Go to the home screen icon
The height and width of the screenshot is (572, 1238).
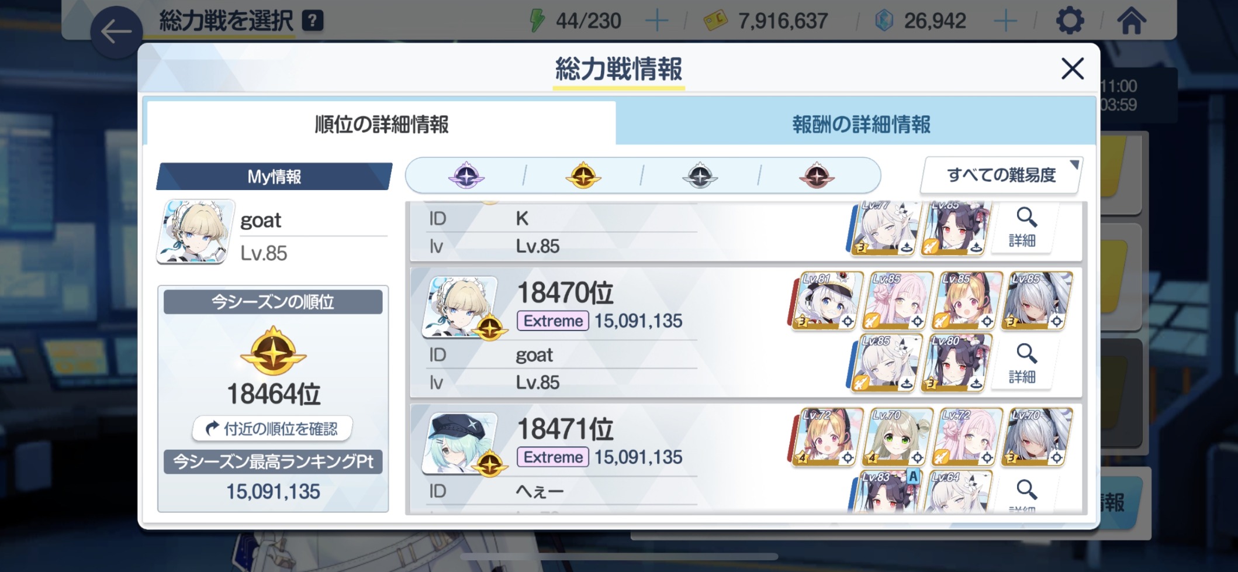[1132, 21]
